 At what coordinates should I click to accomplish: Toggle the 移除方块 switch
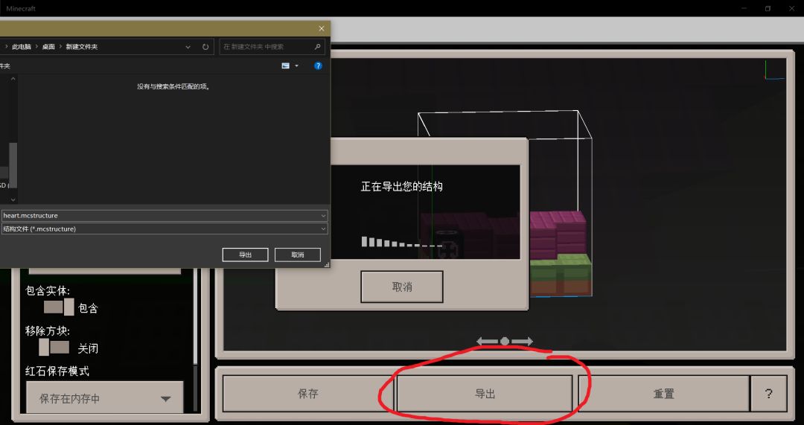click(54, 347)
